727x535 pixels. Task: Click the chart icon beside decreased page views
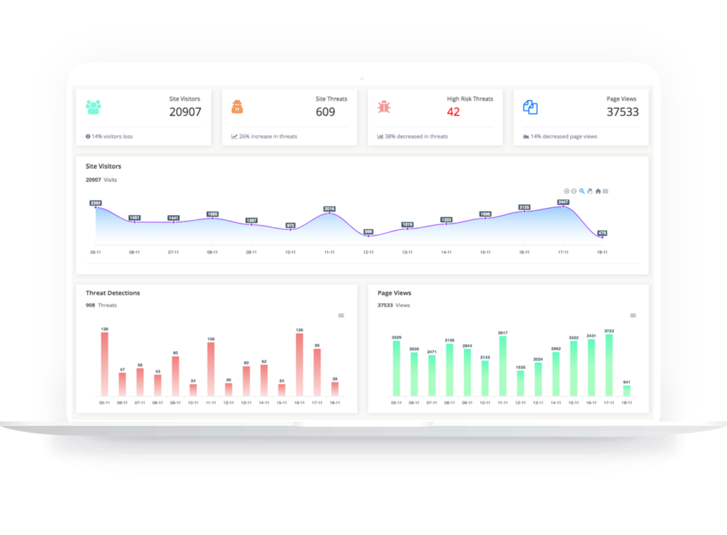point(526,136)
